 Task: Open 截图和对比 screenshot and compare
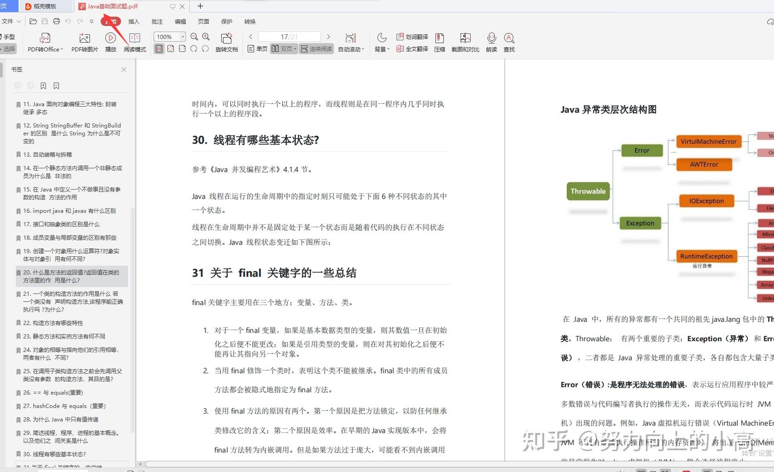coord(466,42)
